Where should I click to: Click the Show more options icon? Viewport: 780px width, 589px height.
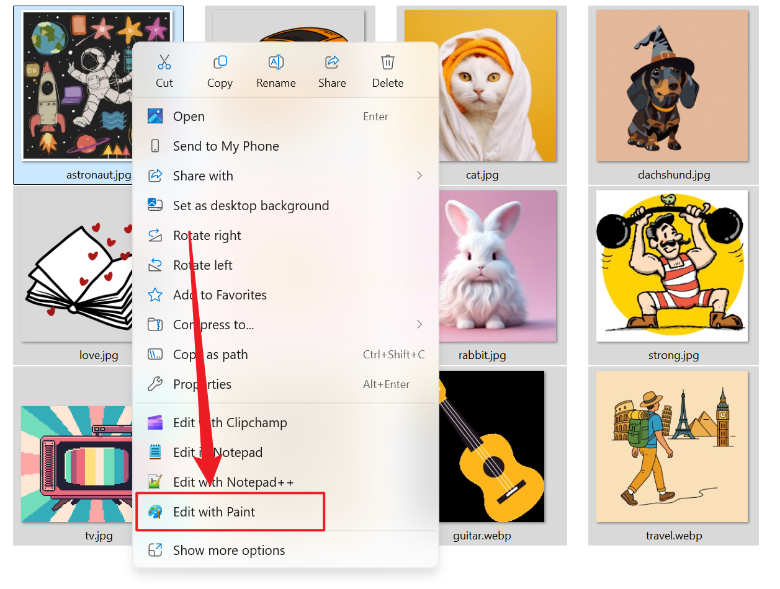coord(155,550)
